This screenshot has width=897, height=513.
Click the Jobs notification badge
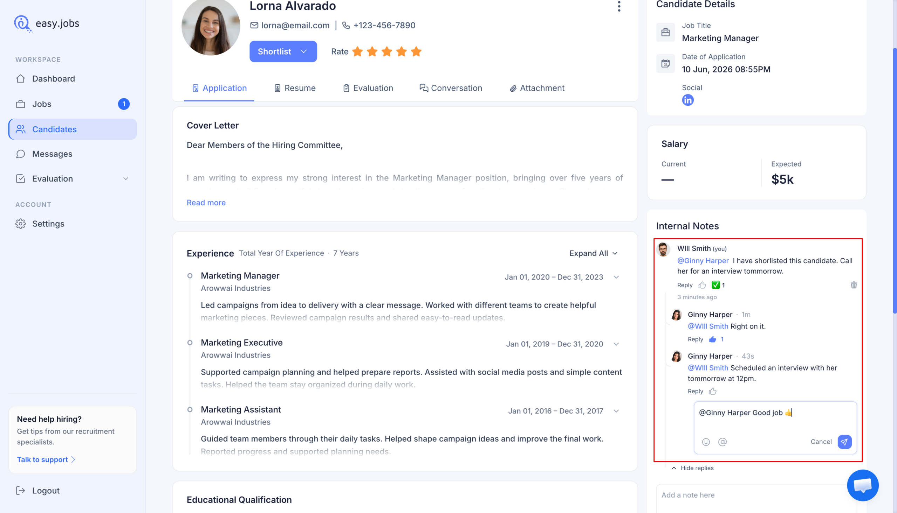point(124,104)
